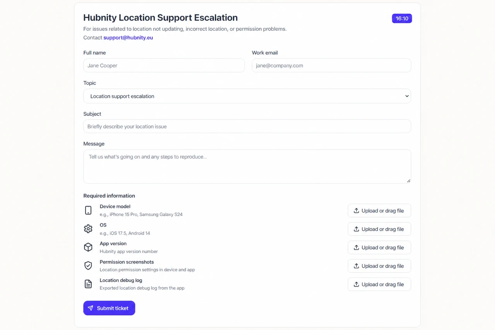Image resolution: width=495 pixels, height=330 pixels.
Task: Focus the Full name input field
Action: [164, 65]
